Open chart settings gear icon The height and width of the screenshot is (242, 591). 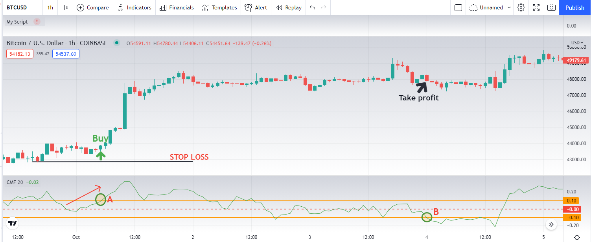[x=521, y=7]
